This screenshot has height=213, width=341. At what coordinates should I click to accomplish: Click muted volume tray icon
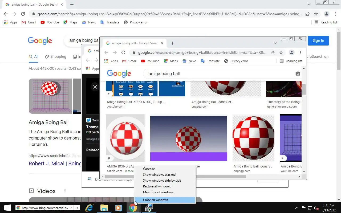316,208
